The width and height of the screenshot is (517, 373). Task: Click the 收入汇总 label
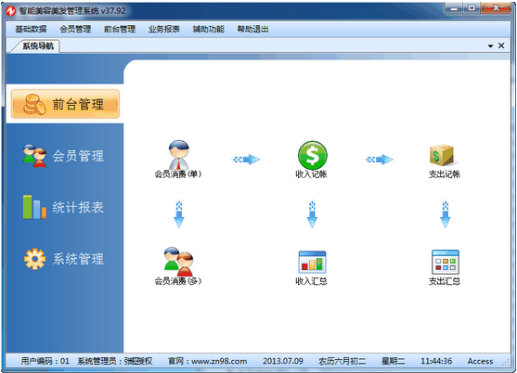click(311, 281)
